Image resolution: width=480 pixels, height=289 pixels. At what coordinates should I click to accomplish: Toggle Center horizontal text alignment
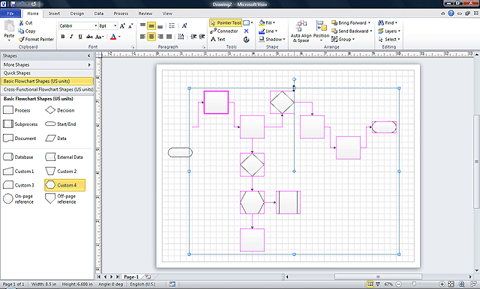coord(151,37)
